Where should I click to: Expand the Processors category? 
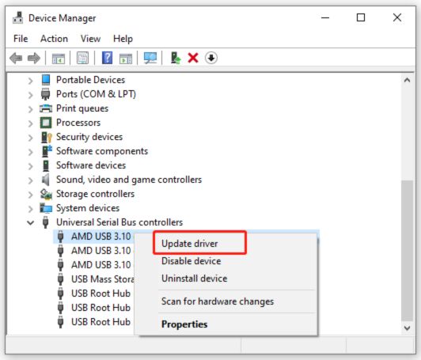31,123
